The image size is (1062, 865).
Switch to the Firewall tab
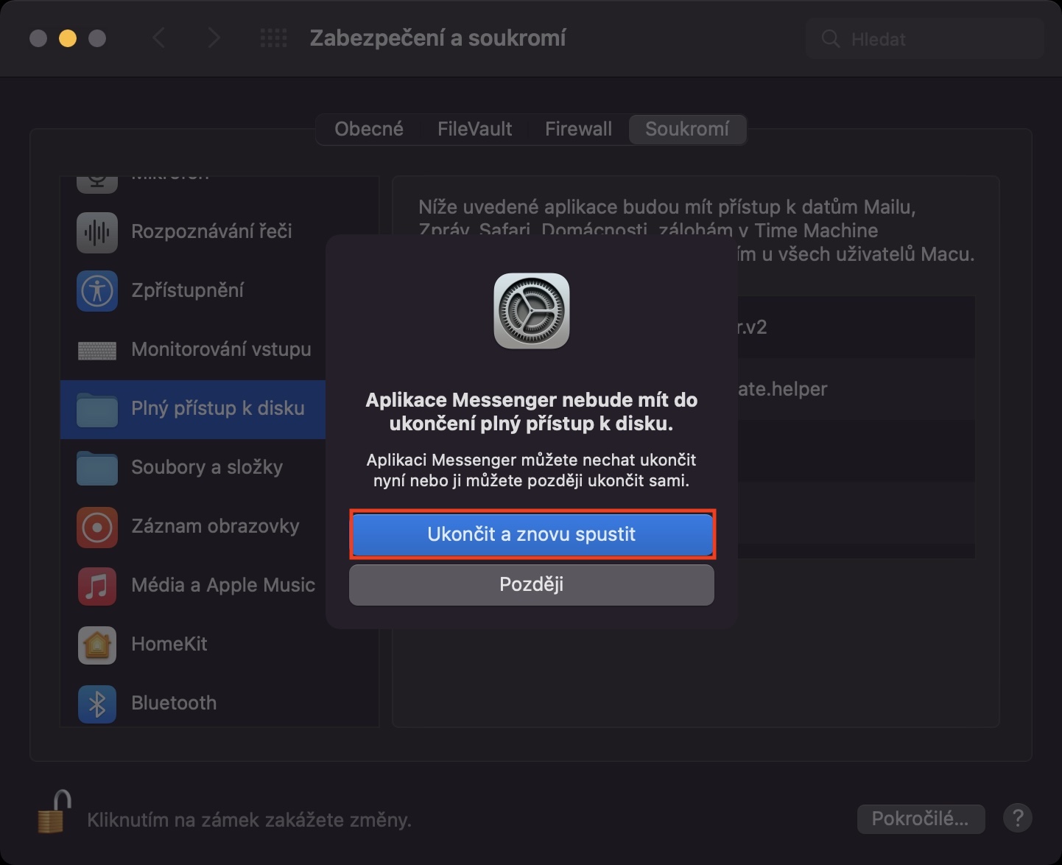coord(578,129)
